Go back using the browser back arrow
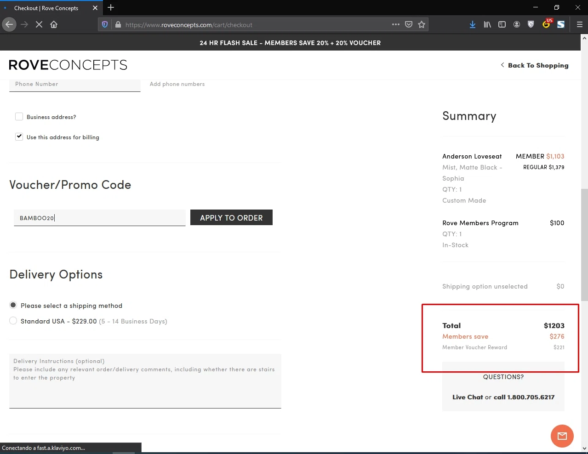Screen dimensions: 588x454 coord(9,24)
